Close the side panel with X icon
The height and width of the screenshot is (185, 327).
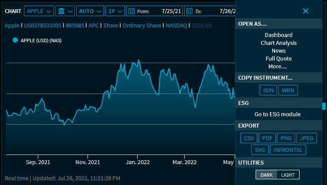click(306, 11)
